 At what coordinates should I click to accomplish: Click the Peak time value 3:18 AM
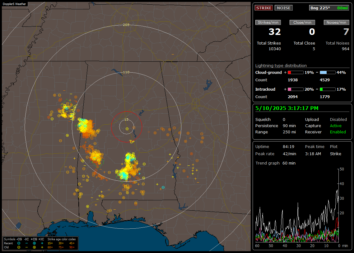coord(313,154)
